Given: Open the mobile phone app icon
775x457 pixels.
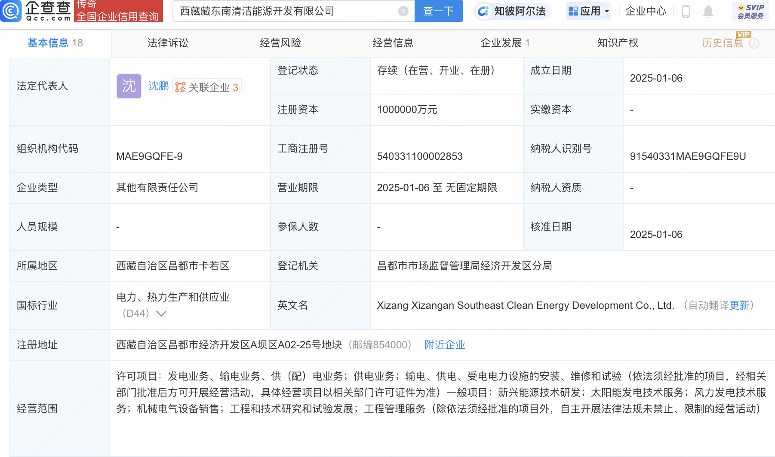Looking at the screenshot, I should [x=686, y=11].
